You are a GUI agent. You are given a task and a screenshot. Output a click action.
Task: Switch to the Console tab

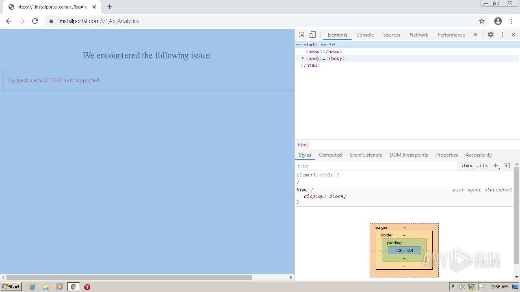[x=365, y=35]
